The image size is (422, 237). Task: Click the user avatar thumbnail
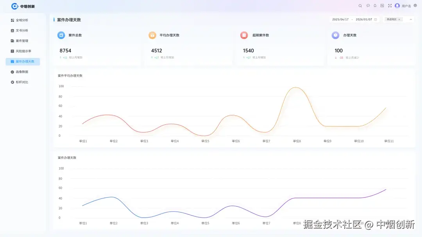[x=397, y=6]
